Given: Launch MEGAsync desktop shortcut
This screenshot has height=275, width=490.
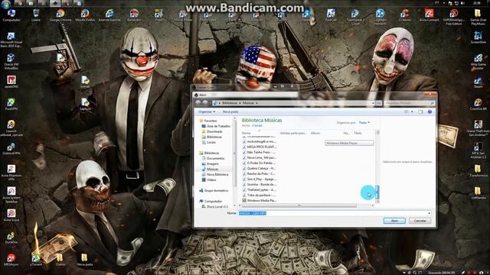Looking at the screenshot, I should point(11,260).
